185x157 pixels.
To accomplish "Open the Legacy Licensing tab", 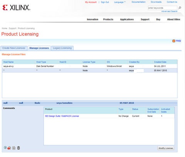I will [x=62, y=48].
